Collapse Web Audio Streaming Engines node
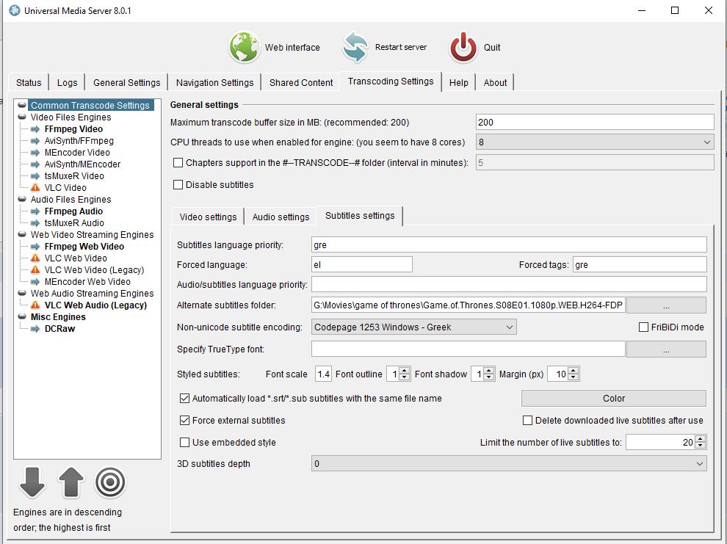 point(22,294)
